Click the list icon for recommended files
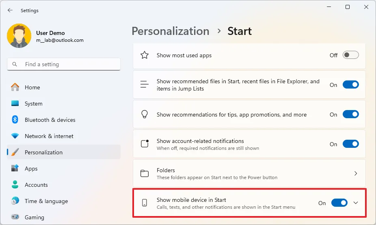The height and width of the screenshot is (225, 376). click(145, 84)
